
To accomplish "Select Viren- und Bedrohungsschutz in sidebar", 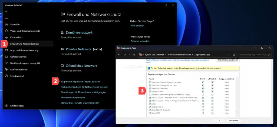I will [x=25, y=31].
